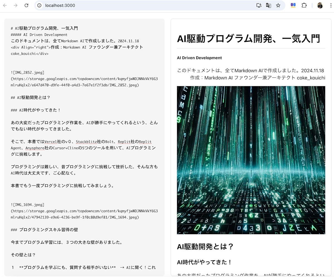Click the AI Driven Development subheading in preview
The width and height of the screenshot is (334, 277).
point(199,58)
